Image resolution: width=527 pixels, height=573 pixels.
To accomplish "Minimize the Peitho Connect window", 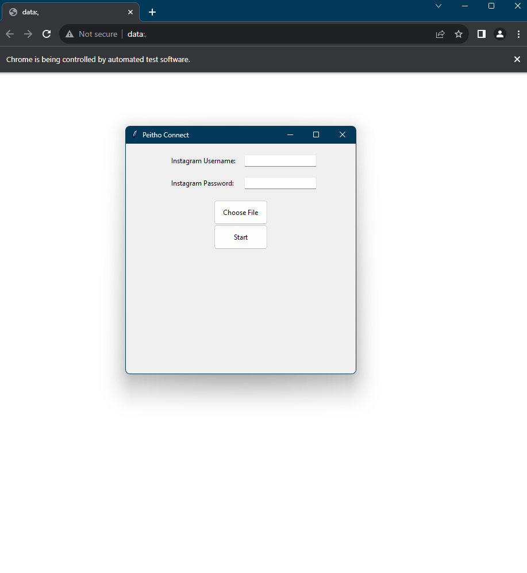I will point(290,135).
